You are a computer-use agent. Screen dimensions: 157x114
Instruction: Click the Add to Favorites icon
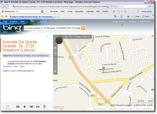point(6,16)
